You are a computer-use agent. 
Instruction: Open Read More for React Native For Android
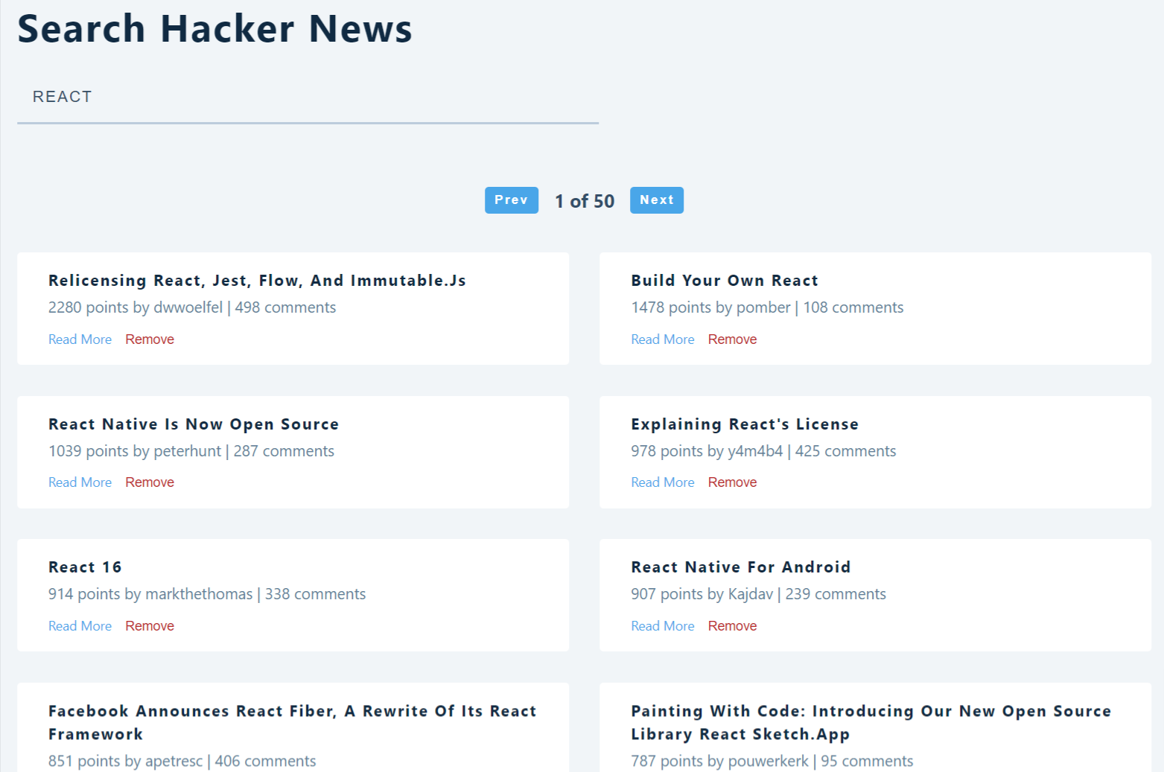tap(663, 626)
